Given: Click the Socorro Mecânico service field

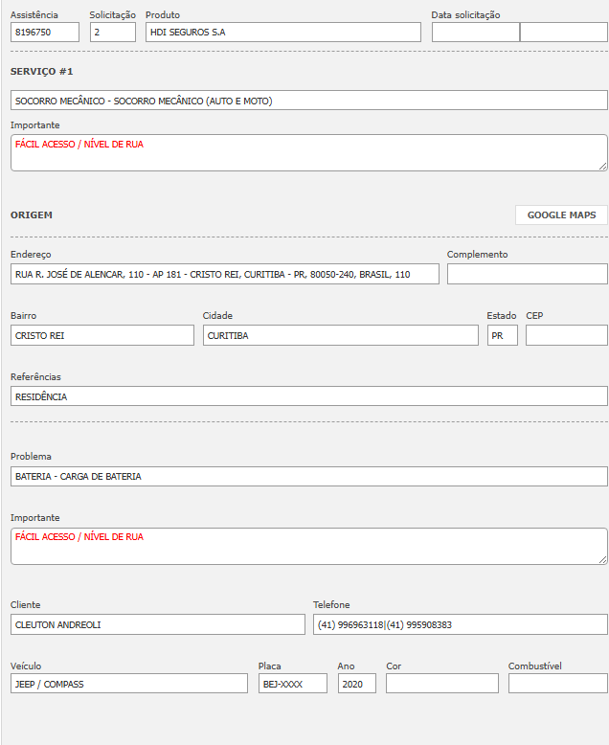Looking at the screenshot, I should 308,101.
